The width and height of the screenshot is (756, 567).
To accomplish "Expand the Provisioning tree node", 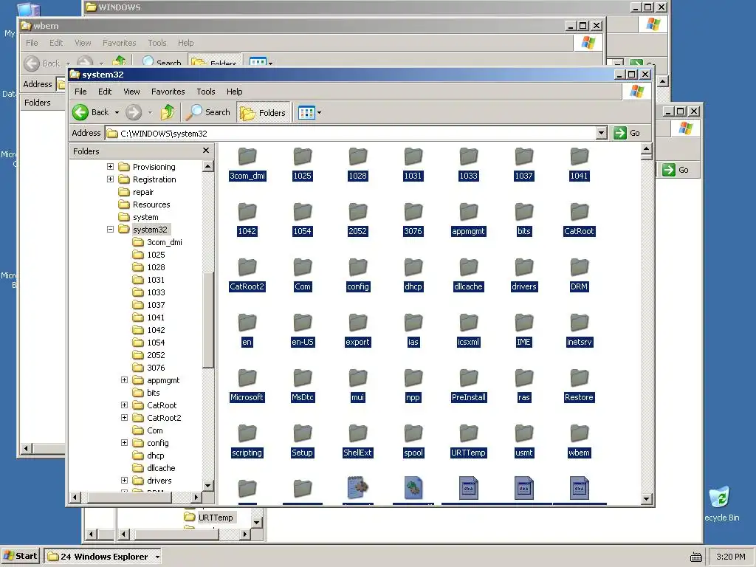I will point(111,166).
